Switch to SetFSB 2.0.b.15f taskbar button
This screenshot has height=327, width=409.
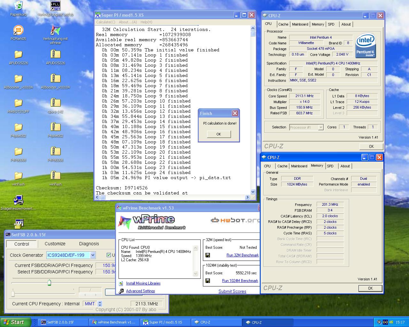pyautogui.click(x=63, y=322)
